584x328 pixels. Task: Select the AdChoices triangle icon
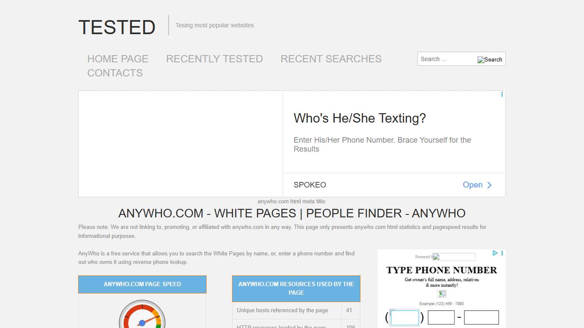pyautogui.click(x=495, y=253)
